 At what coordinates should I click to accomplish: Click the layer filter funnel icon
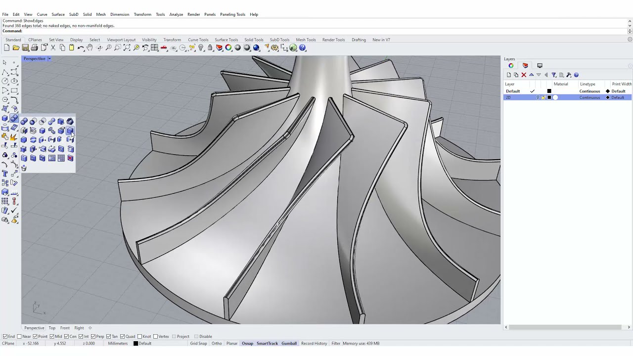point(554,75)
